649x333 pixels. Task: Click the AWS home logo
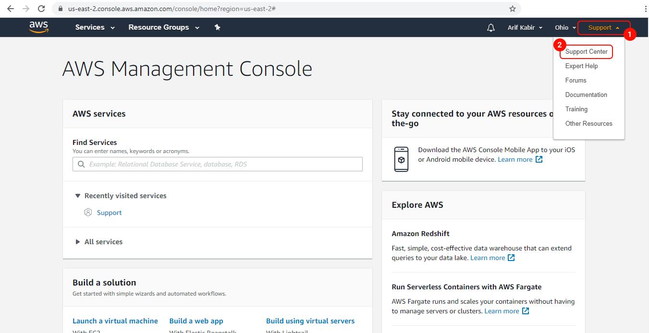click(38, 27)
